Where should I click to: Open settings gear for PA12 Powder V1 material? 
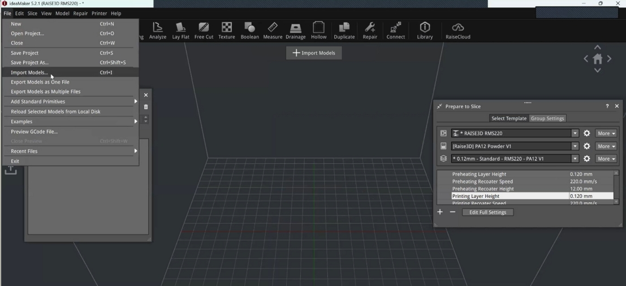(x=586, y=146)
